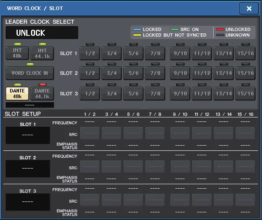Toggle SLOT 2 SRC for channels 13/14

click(x=223, y=167)
